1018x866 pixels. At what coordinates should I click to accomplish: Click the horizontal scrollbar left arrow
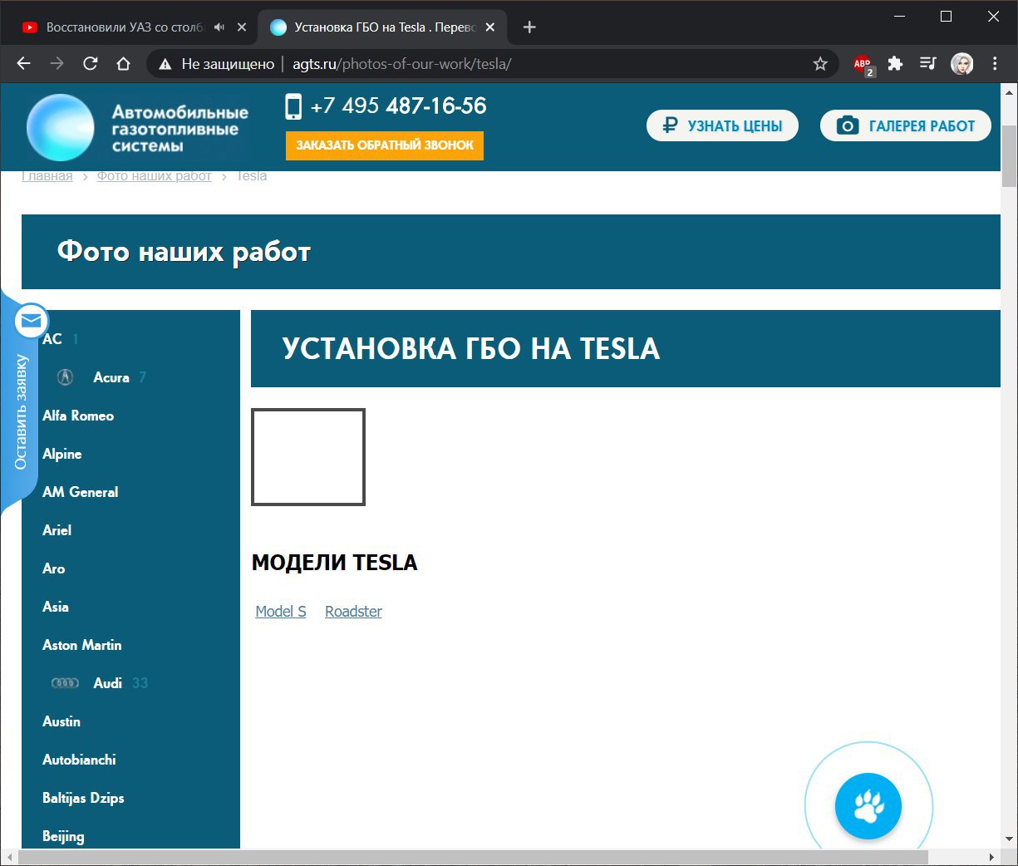(x=9, y=857)
